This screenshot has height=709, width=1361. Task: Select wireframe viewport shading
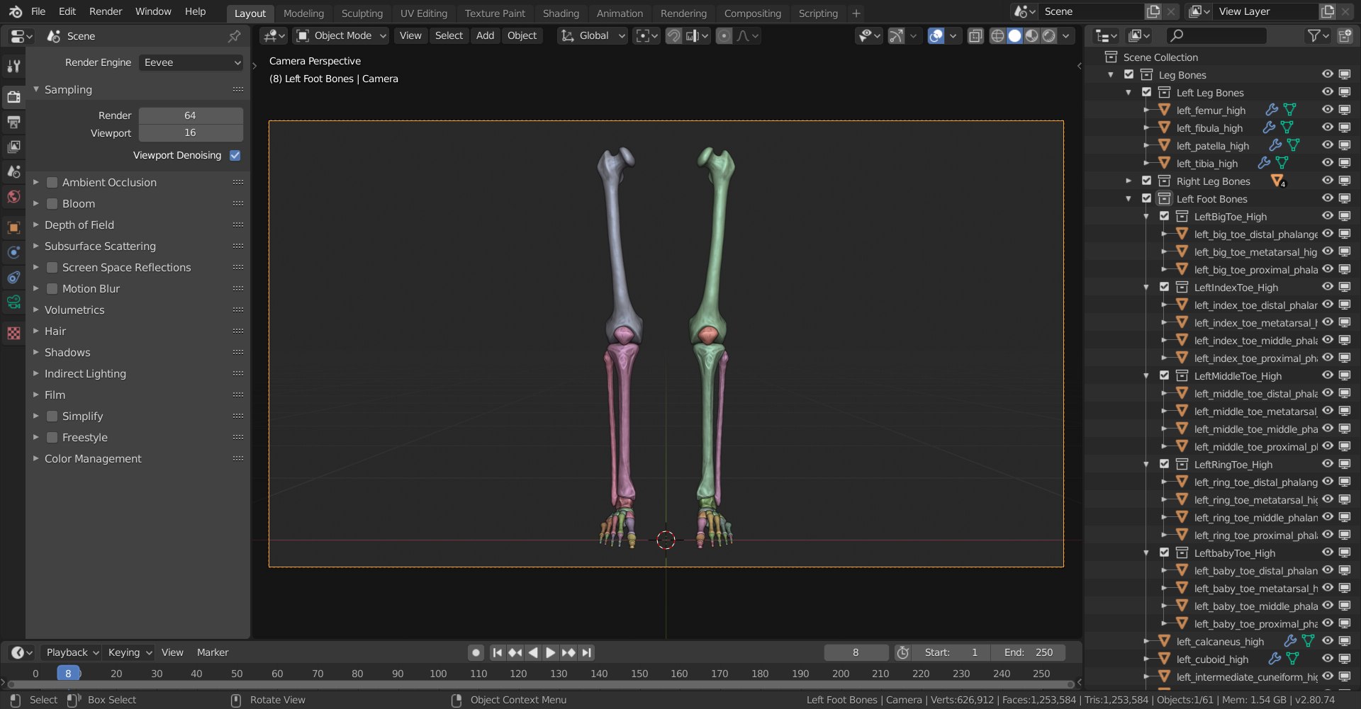[997, 35]
